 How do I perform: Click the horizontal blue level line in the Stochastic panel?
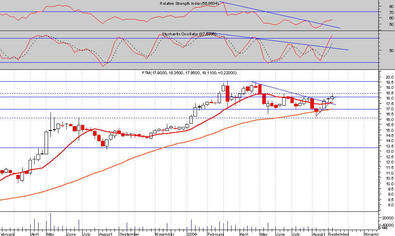point(119,38)
